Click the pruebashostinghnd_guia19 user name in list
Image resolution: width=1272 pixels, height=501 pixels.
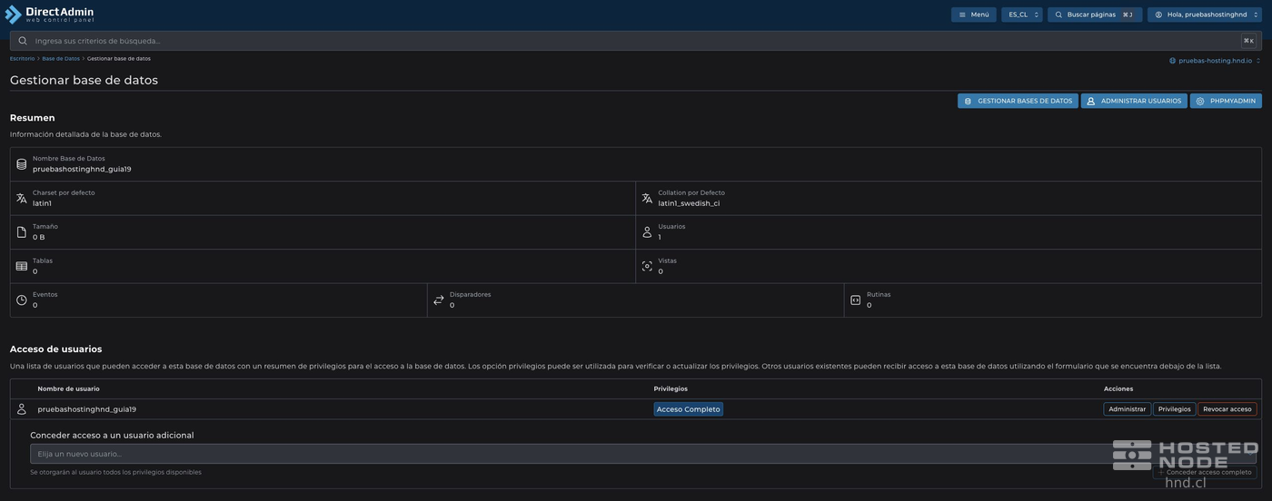[86, 409]
